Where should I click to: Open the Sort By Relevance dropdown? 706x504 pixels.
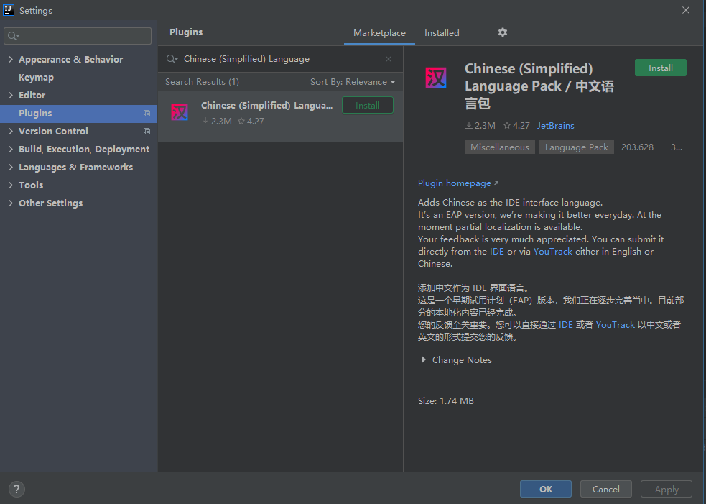tap(353, 81)
